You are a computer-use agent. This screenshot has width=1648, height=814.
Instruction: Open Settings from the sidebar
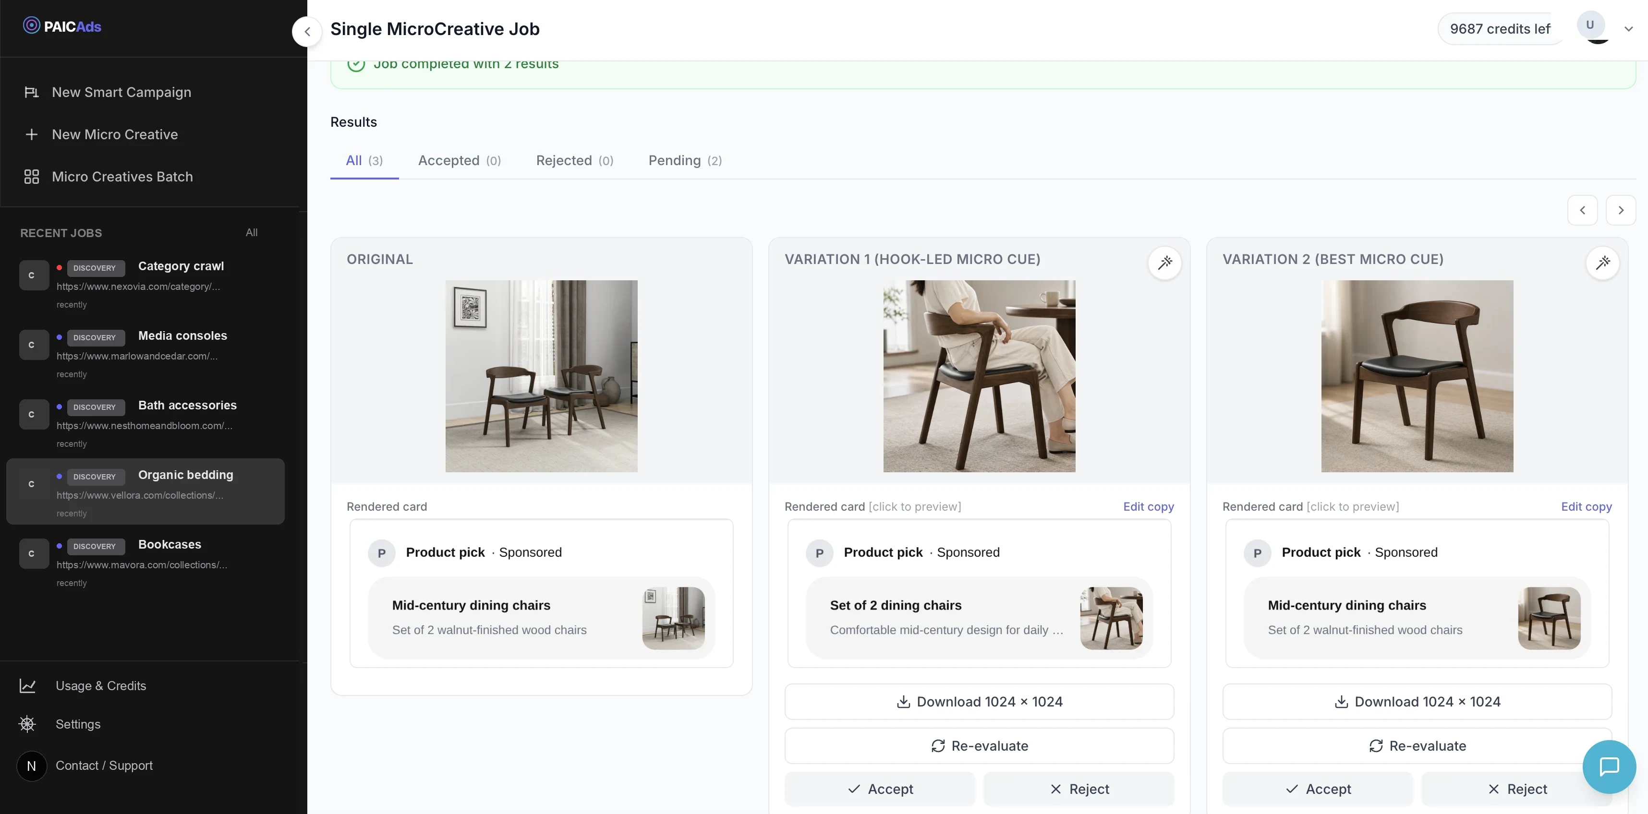pos(78,724)
